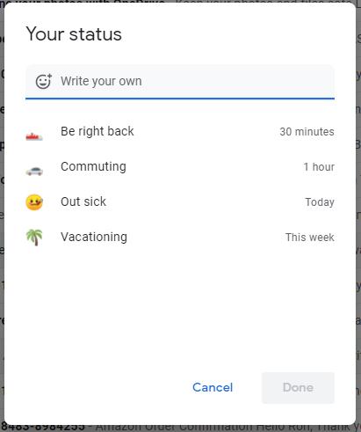Open the emoji picker smiley icon
This screenshot has width=361, height=432.
pos(44,81)
